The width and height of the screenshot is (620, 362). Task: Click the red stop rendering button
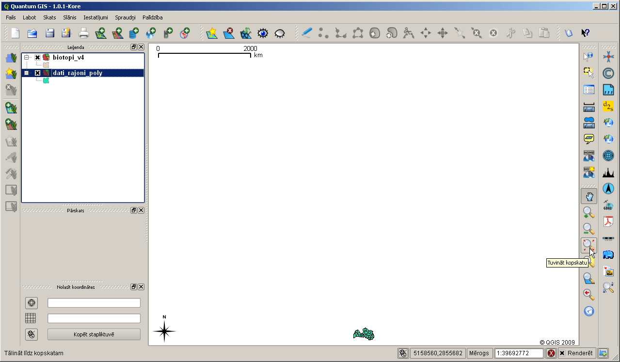(551, 353)
